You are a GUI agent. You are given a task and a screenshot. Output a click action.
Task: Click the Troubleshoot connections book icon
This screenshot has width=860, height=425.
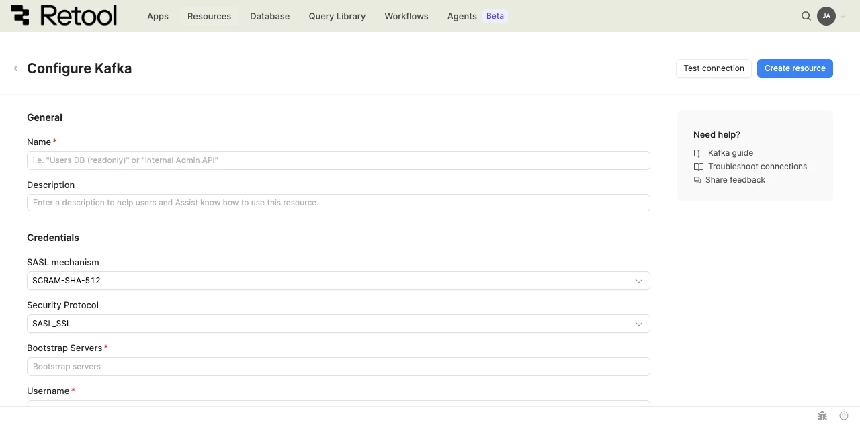[x=699, y=167]
